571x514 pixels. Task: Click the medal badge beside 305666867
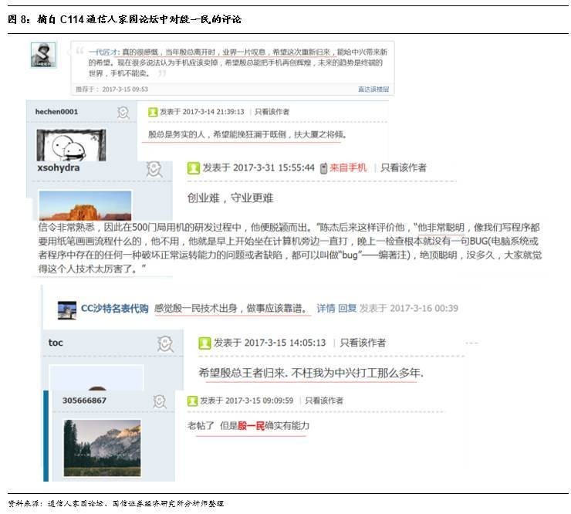point(159,401)
